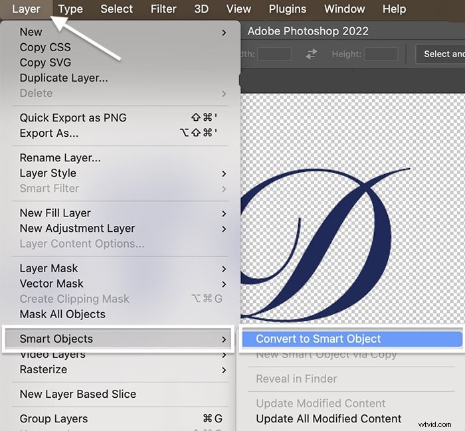Expand the New Adjustment Layer submenu
Viewport: 465px width, 431px height.
pyautogui.click(x=120, y=228)
